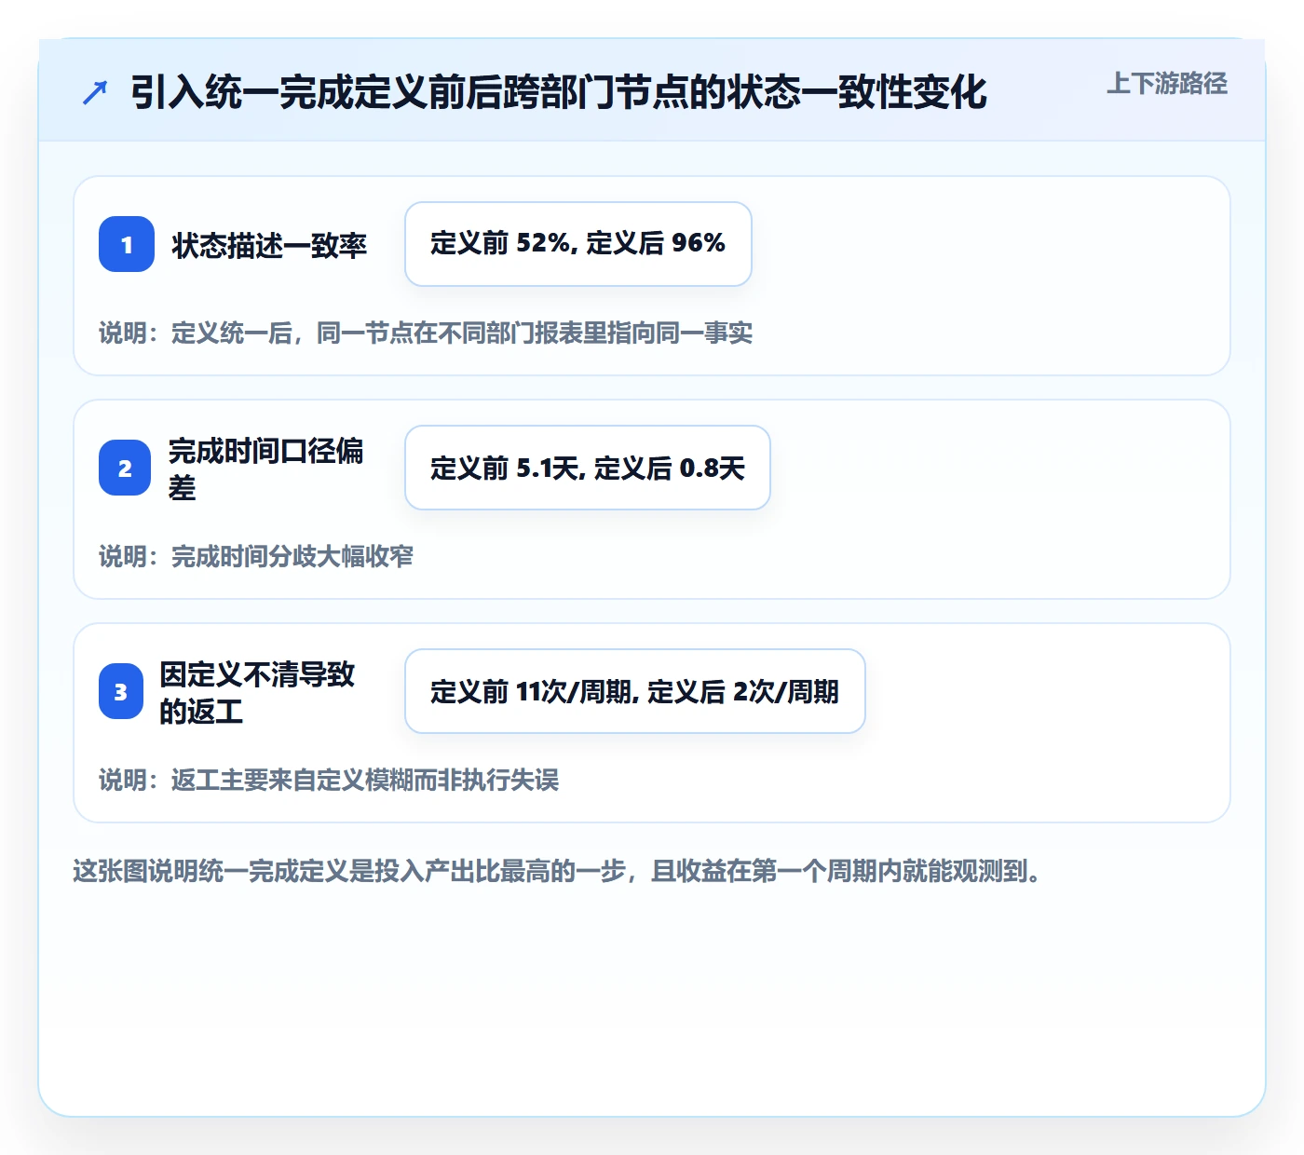This screenshot has height=1155, width=1304.
Task: Click the number 1 badge
Action: click(x=127, y=244)
